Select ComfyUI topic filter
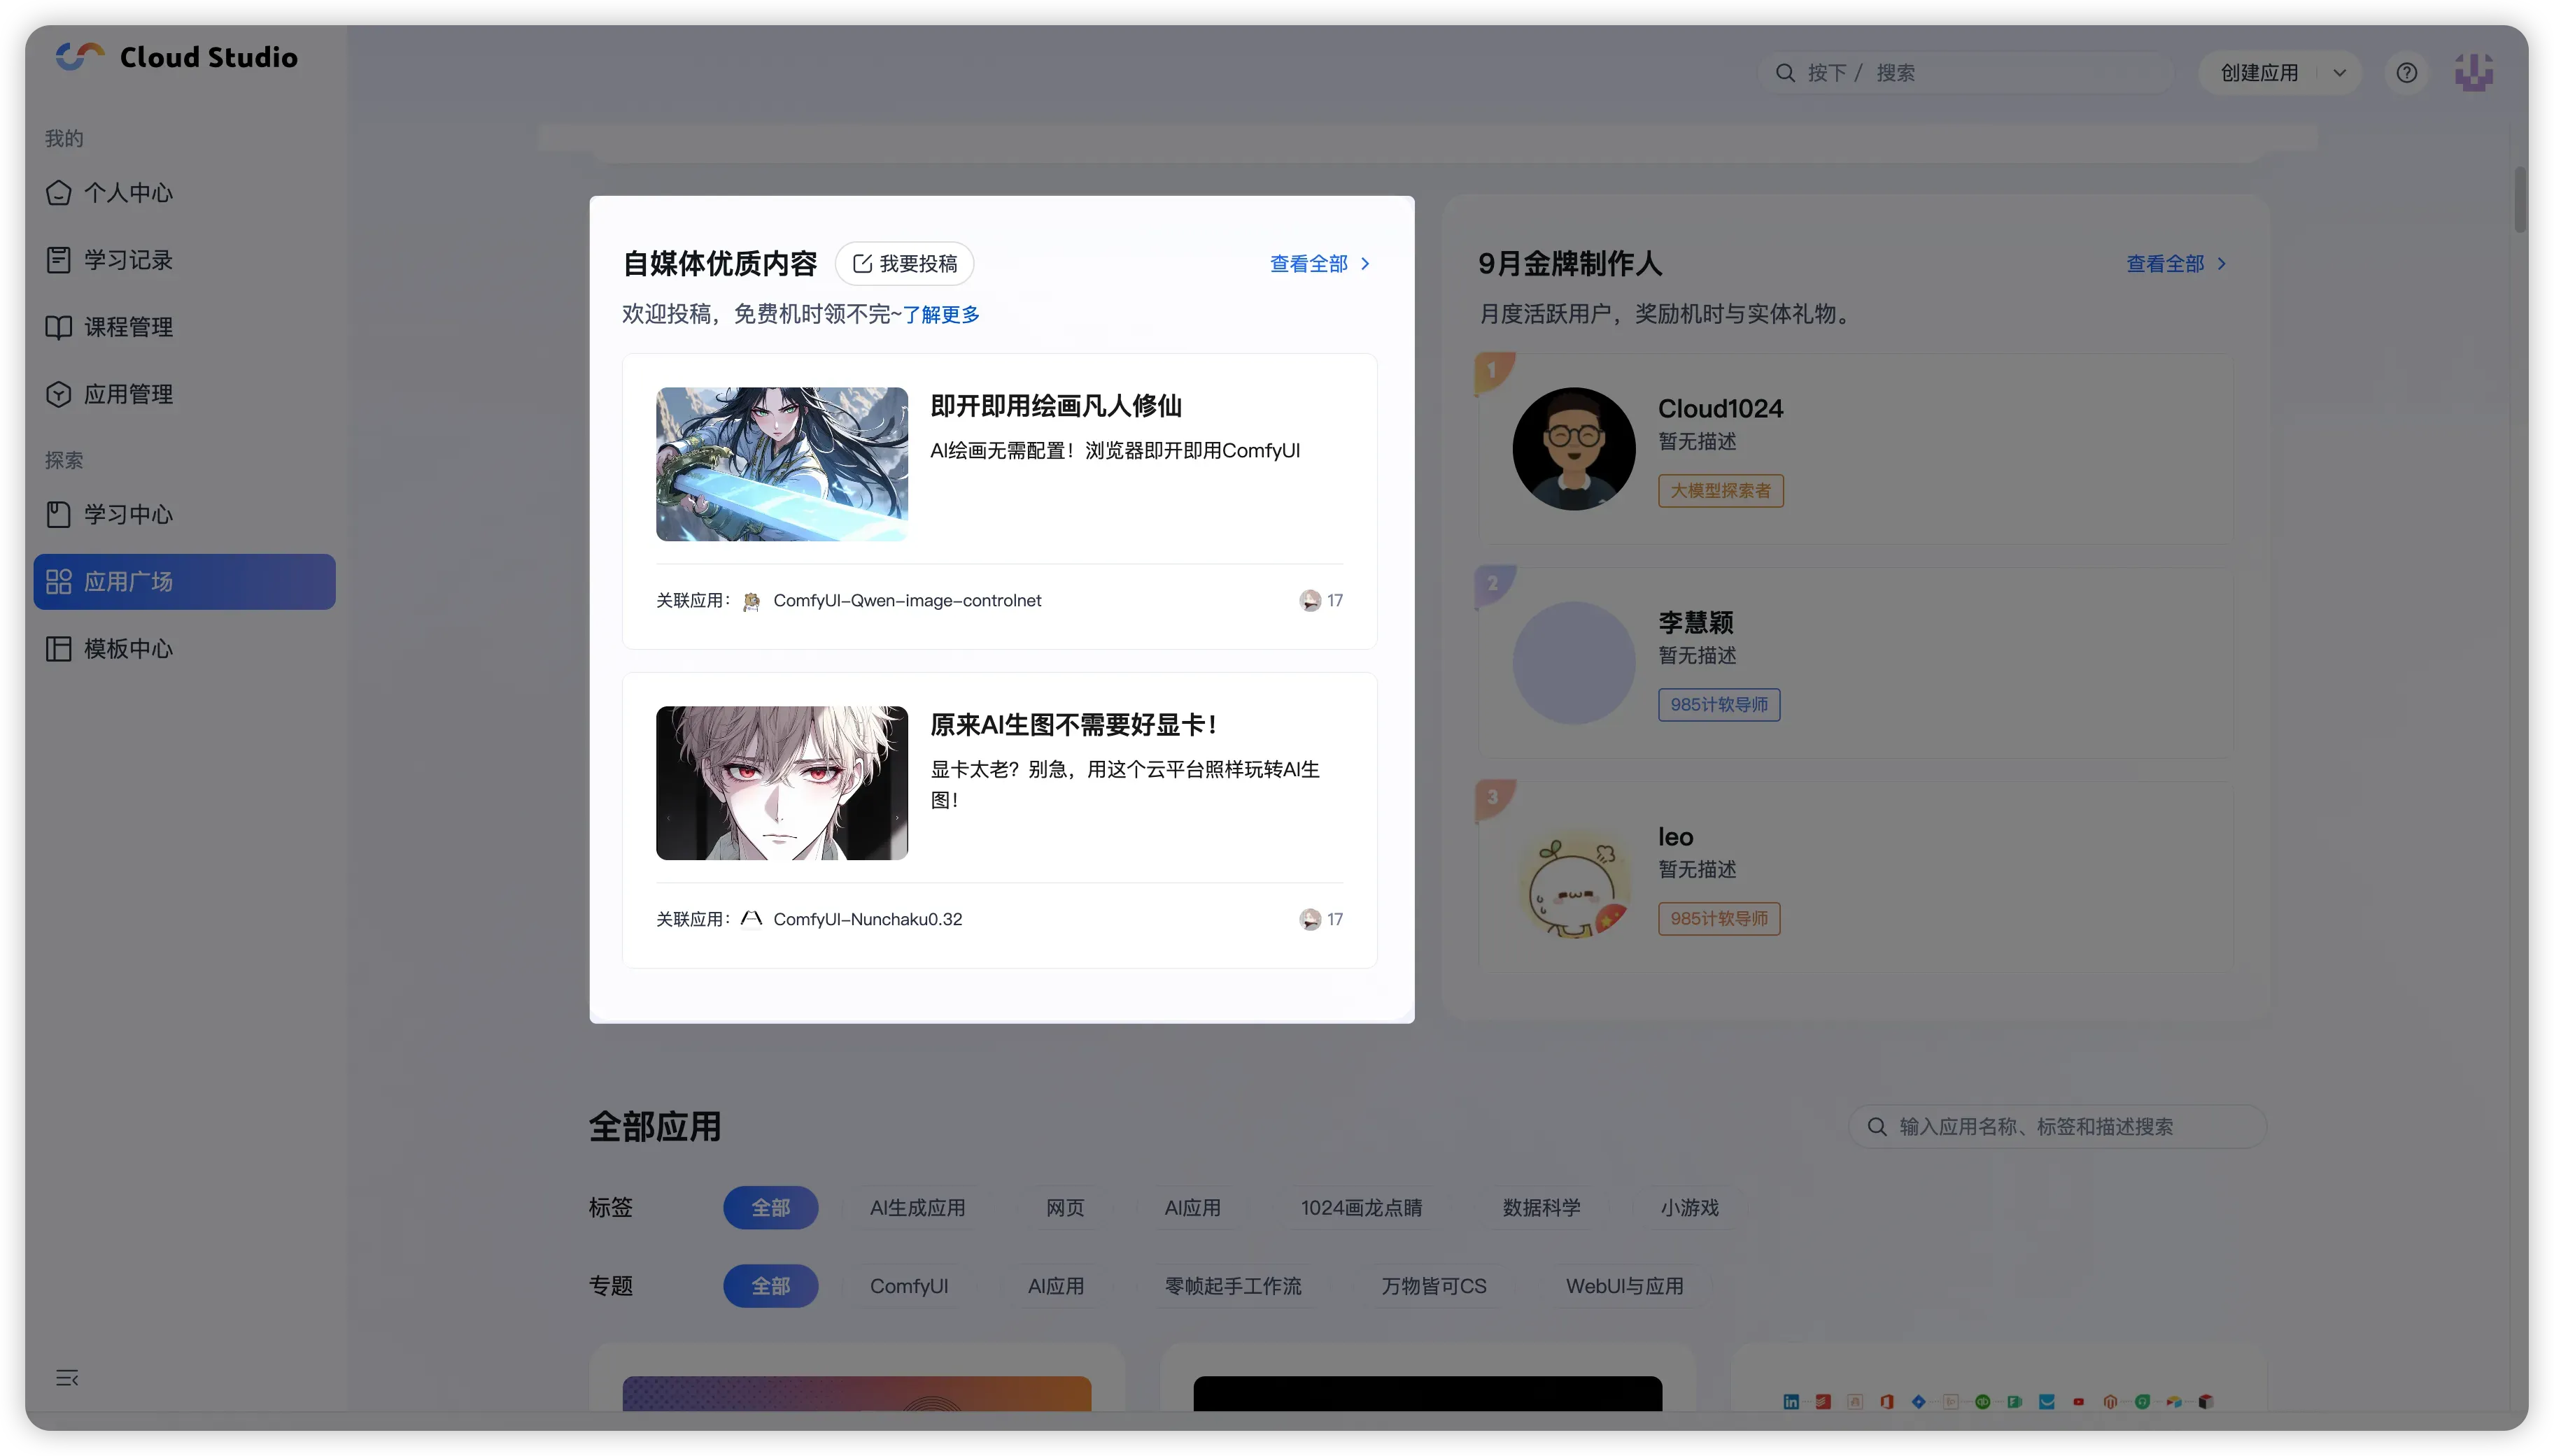The width and height of the screenshot is (2554, 1456). 908,1286
